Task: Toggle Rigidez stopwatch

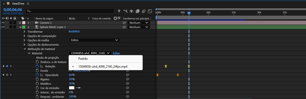Action: [37, 79]
